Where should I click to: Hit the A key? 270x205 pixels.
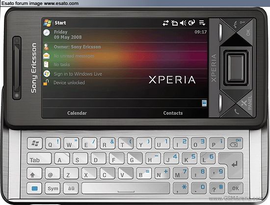coord(62,158)
